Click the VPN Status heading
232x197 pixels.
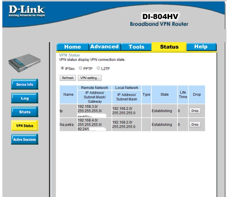(69, 55)
